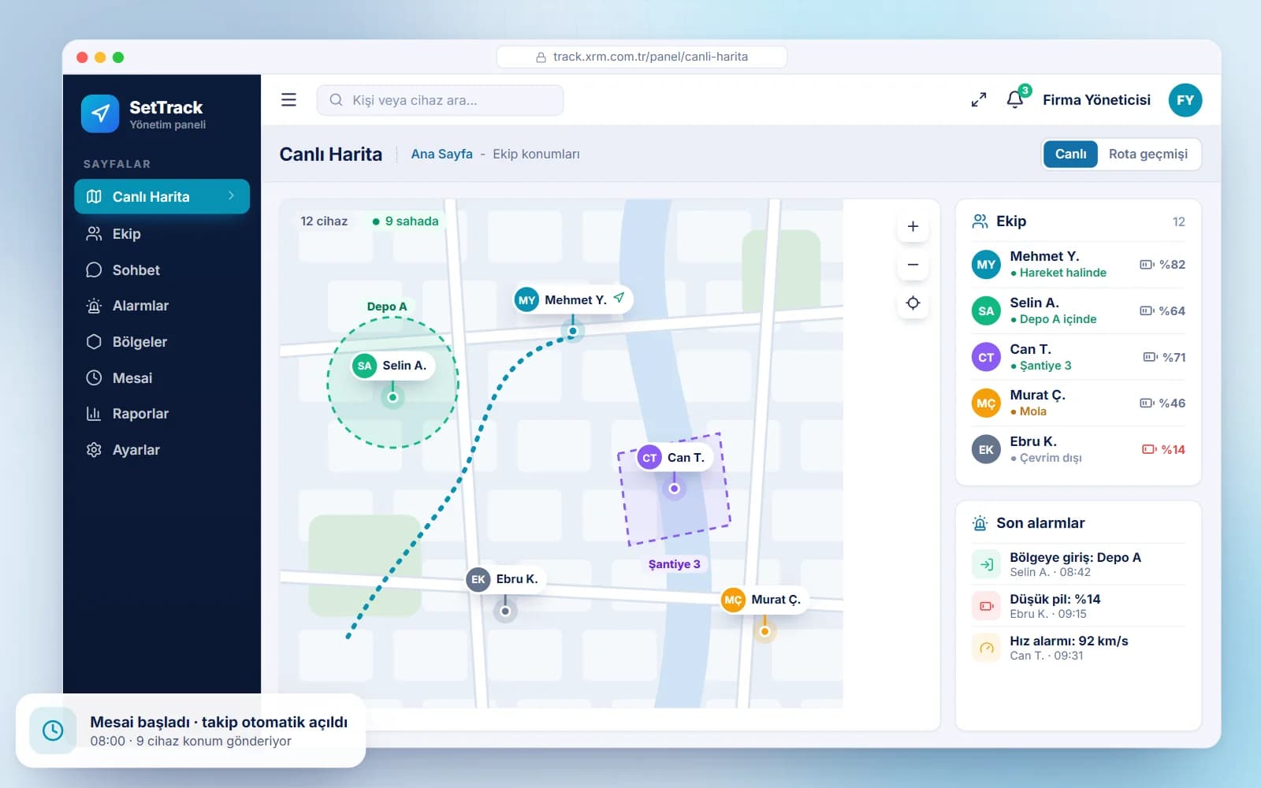Open the notifications bell icon
The height and width of the screenshot is (788, 1261).
pos(1015,99)
